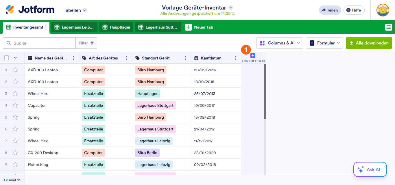Star the Capacitor row

[x=15, y=105]
